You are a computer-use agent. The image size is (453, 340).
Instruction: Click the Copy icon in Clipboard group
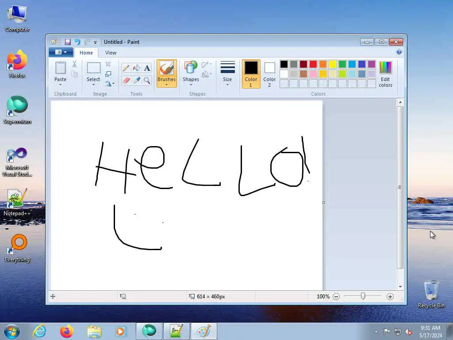pos(74,74)
